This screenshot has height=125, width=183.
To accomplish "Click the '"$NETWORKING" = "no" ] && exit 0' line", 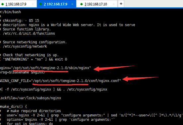I will [x=33, y=59].
